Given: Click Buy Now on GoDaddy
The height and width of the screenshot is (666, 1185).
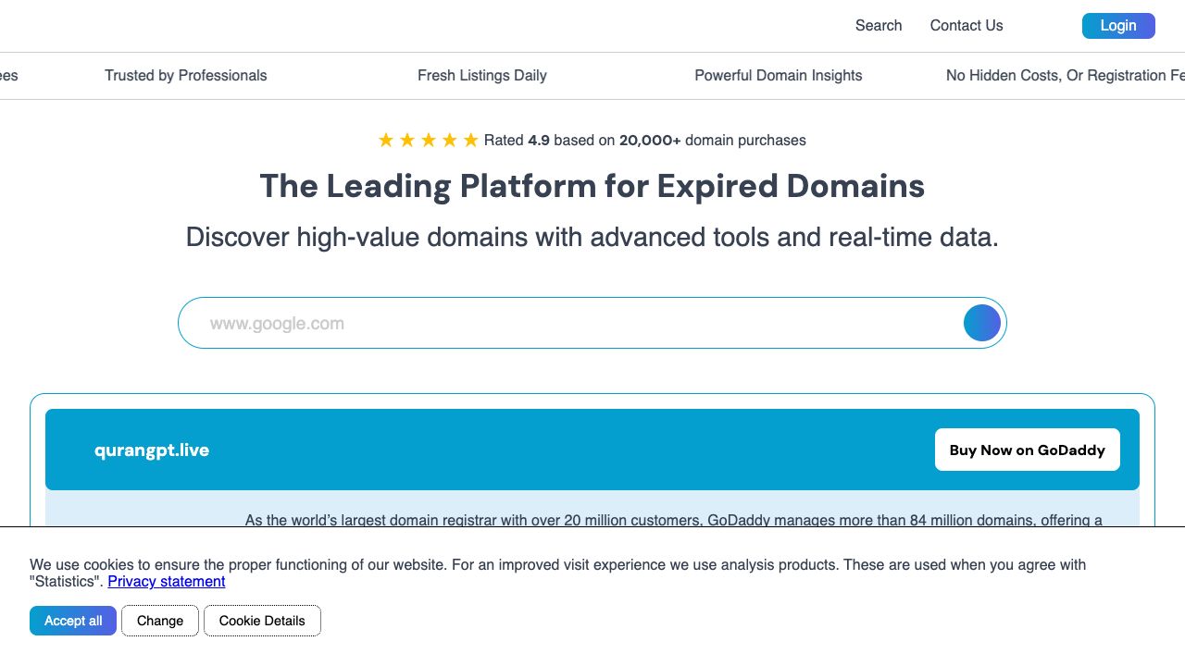Looking at the screenshot, I should (1027, 450).
